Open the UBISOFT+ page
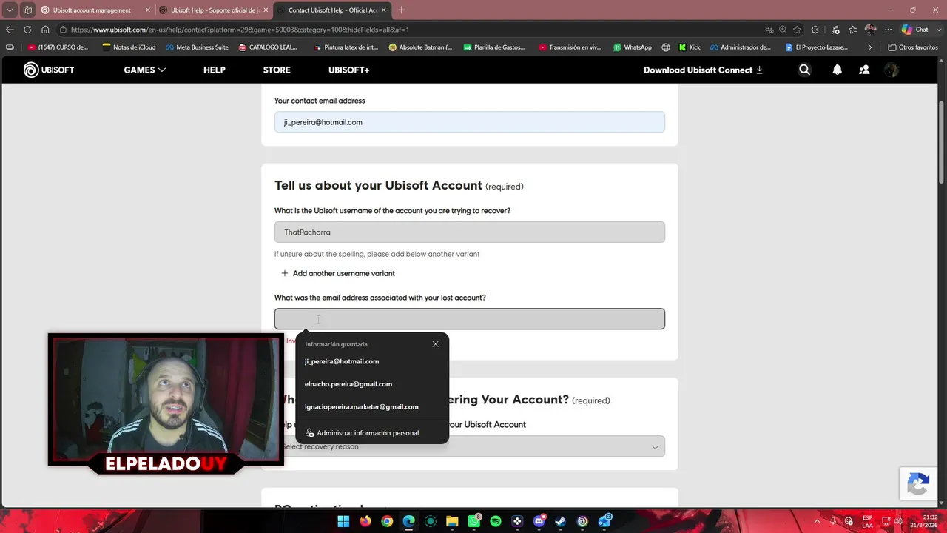Image resolution: width=947 pixels, height=533 pixels. click(348, 70)
